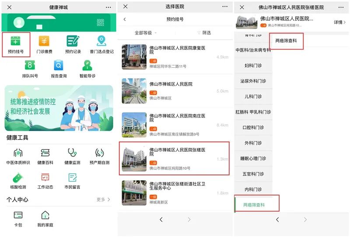Screen dimensions: 350x237
Task: Click 更多 link in 个人中心
Action: (x=103, y=199)
